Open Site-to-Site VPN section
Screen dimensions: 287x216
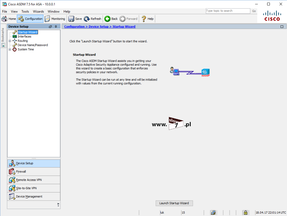34,188
